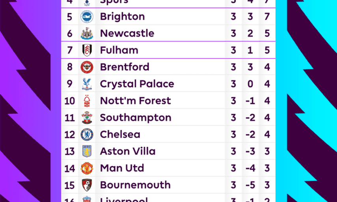Click the Aston Villa badge

click(87, 152)
